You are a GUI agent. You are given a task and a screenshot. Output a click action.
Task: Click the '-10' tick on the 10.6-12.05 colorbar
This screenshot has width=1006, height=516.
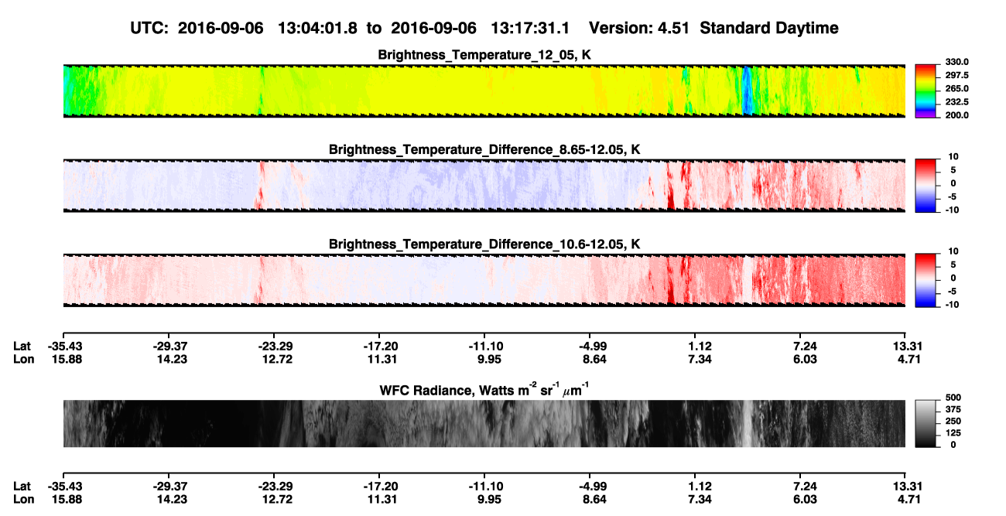(951, 305)
